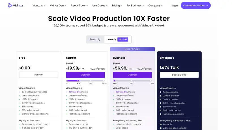This screenshot has height=130, width=232.
Task: Click 'Let's Talk' heading in Enterprise
Action: (x=169, y=67)
